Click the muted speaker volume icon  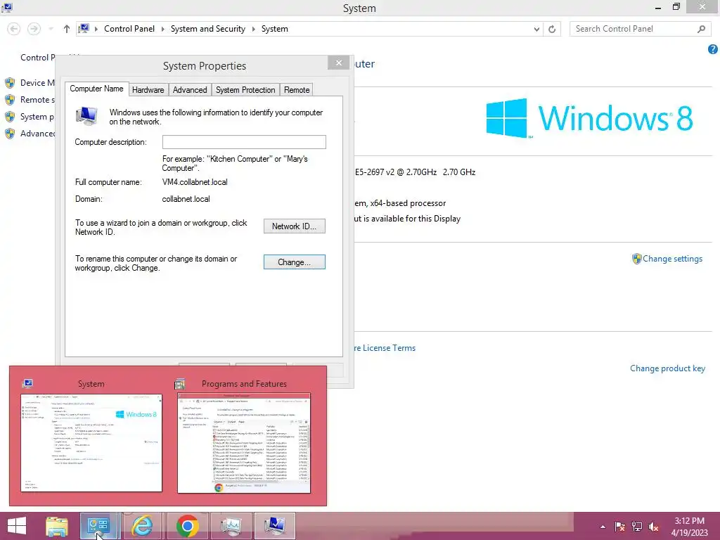[x=653, y=527]
